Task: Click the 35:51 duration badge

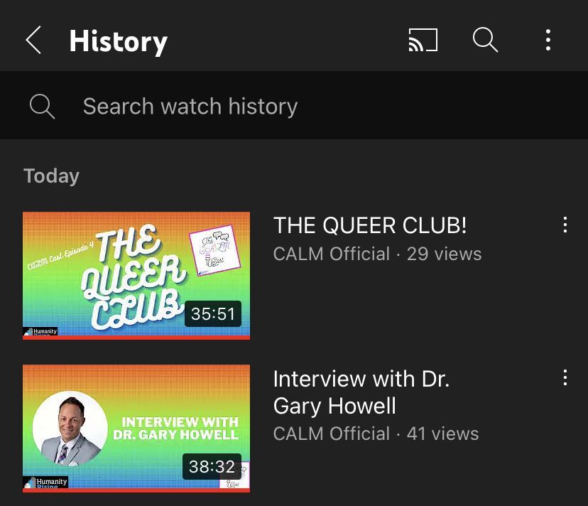Action: [212, 314]
